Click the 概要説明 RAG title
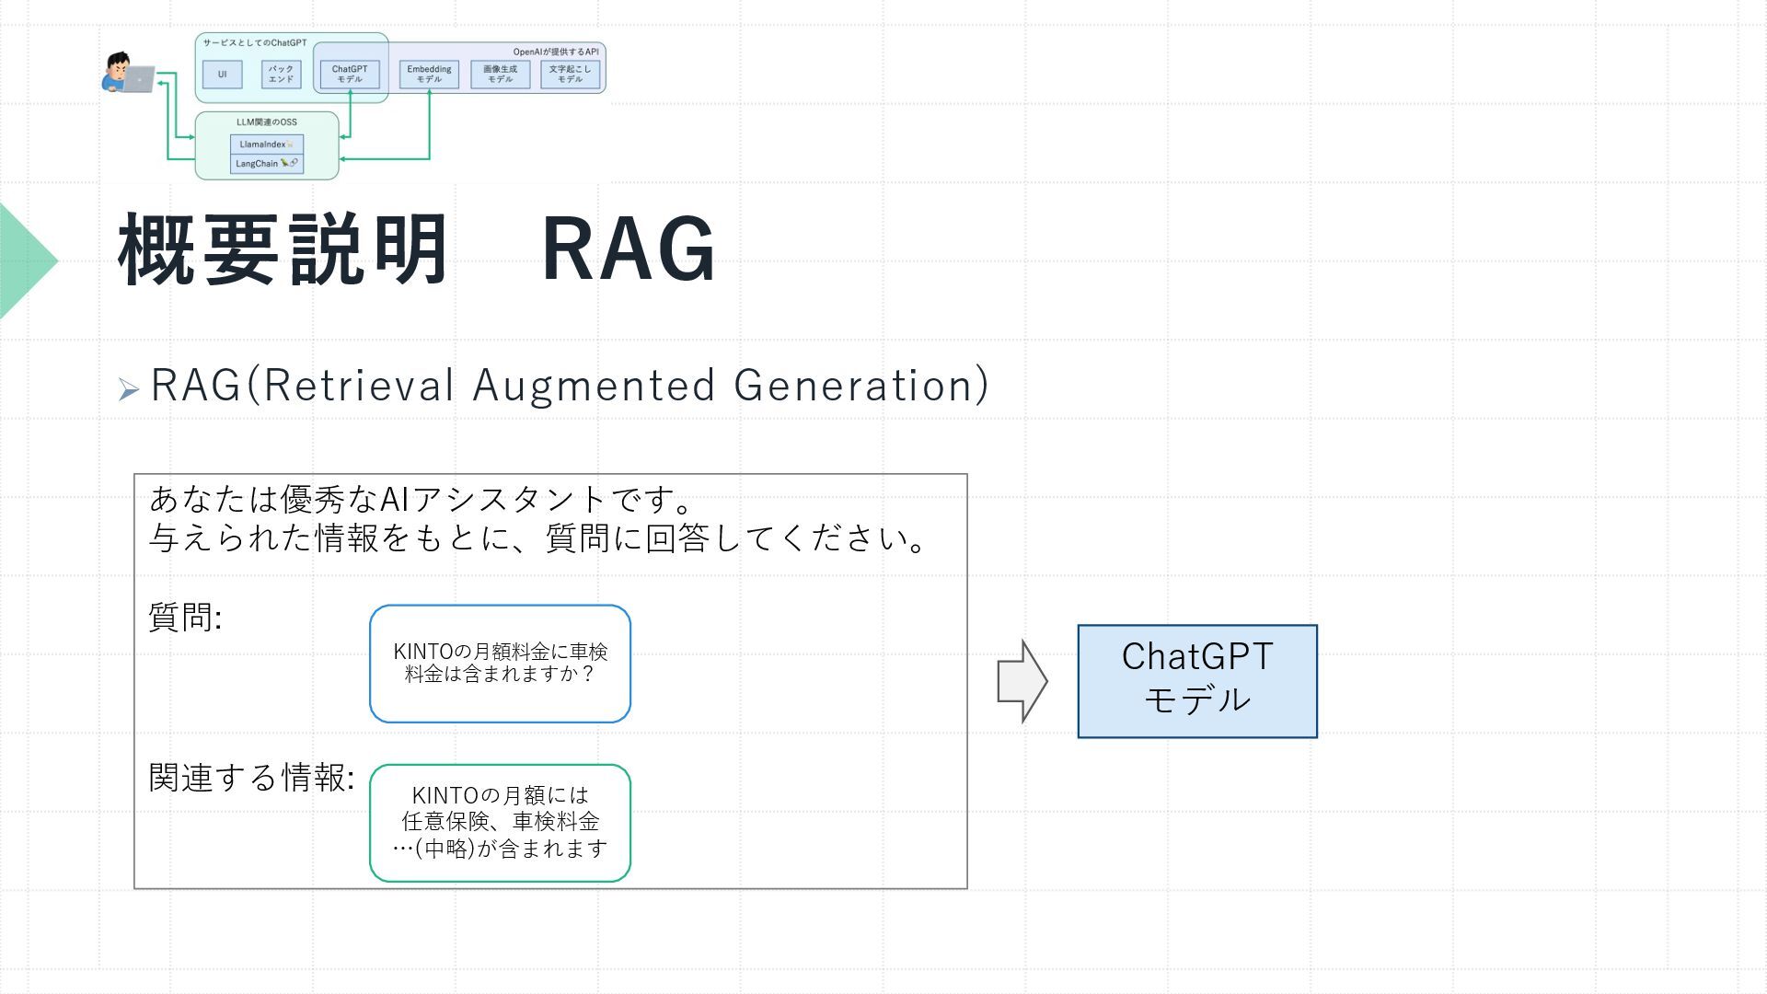The height and width of the screenshot is (994, 1767). tap(417, 249)
